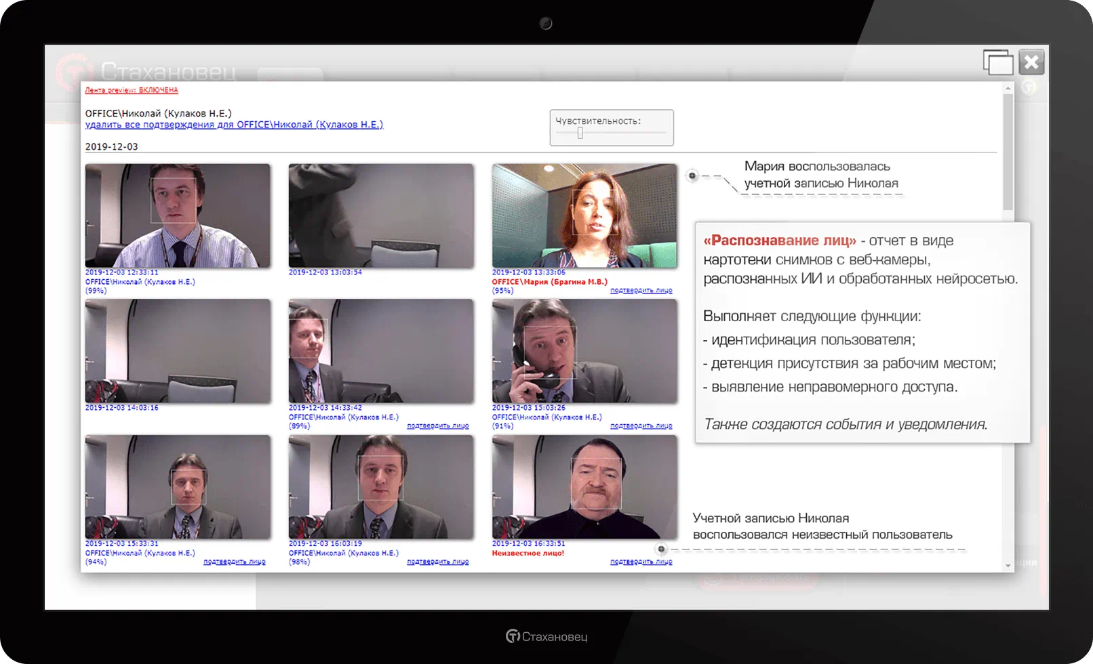Click the timestamp '2019-12-03 13:03:54'
Screen dimensions: 1093x664
point(325,272)
